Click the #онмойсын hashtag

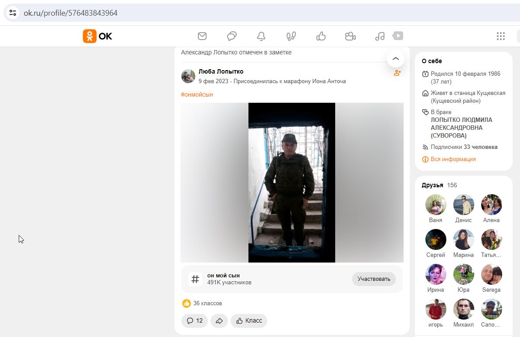coord(197,95)
